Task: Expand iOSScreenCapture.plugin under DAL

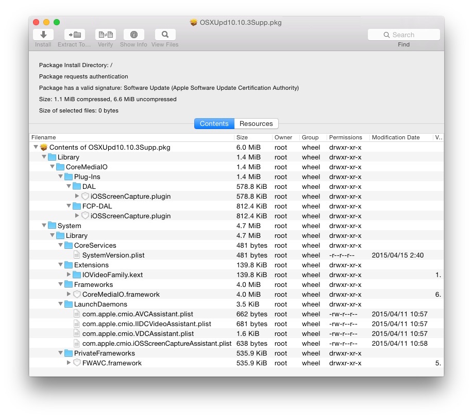Action: (77, 196)
